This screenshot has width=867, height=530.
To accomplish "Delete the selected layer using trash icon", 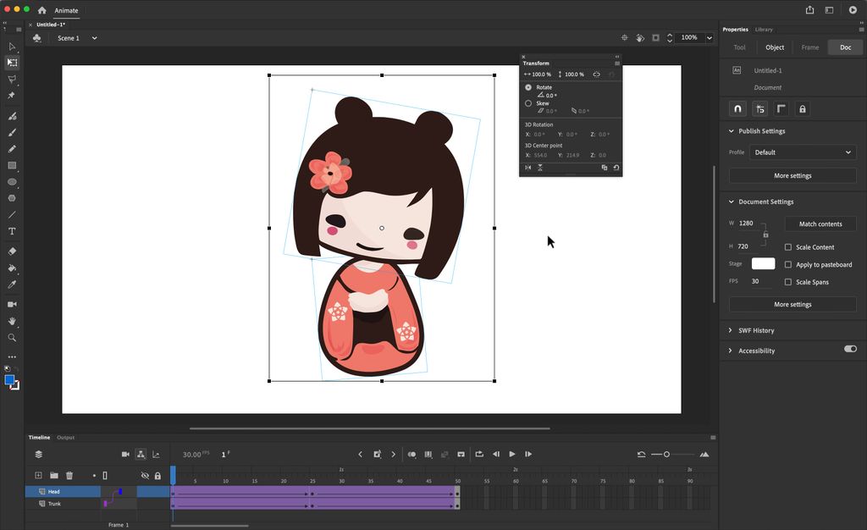I will tap(69, 475).
